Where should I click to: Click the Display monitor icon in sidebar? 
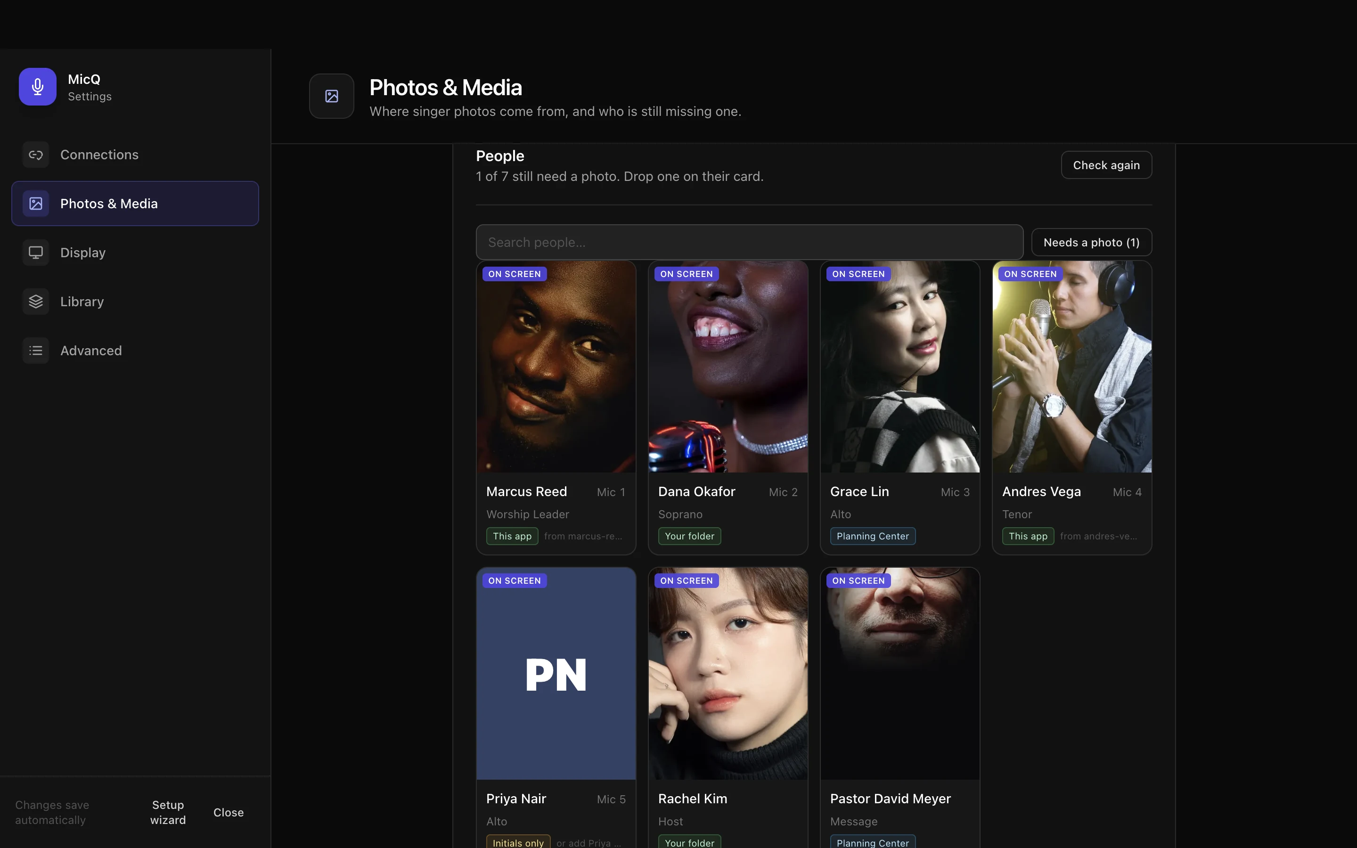click(x=36, y=253)
